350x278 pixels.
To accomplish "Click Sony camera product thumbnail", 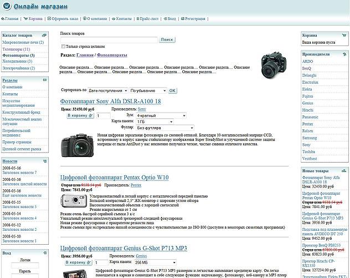I will tap(78, 145).
